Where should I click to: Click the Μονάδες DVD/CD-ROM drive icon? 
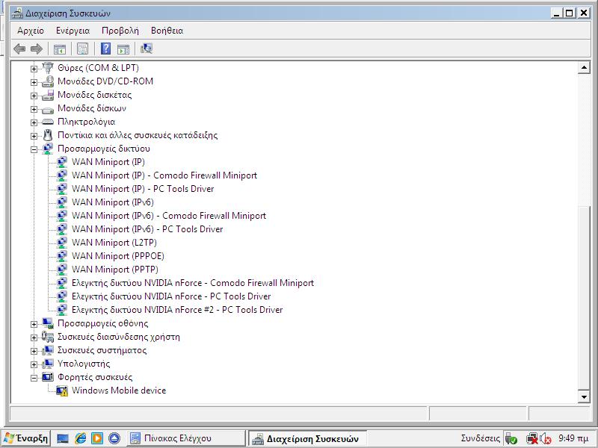(x=48, y=81)
